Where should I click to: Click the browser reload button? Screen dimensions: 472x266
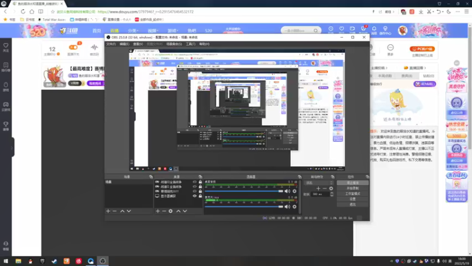click(x=23, y=12)
